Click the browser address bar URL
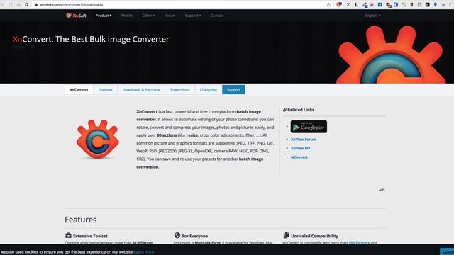The height and width of the screenshot is (255, 454). (71, 5)
